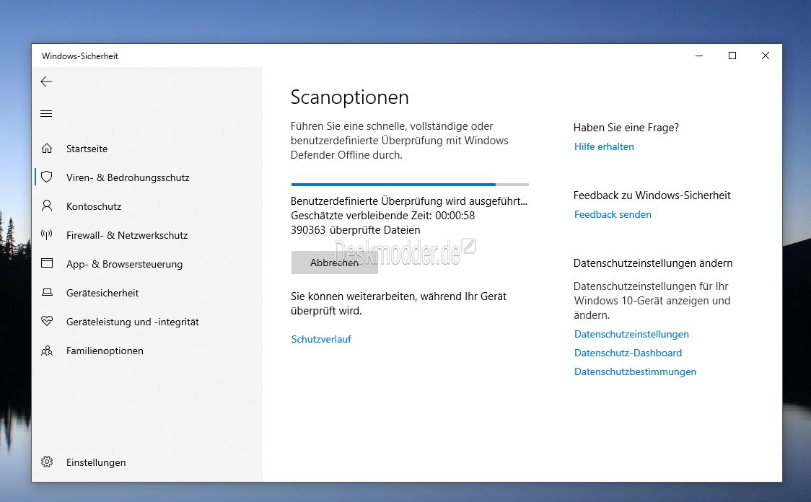
Task: Open Datenschutzbestimmungen link
Action: pyautogui.click(x=635, y=371)
